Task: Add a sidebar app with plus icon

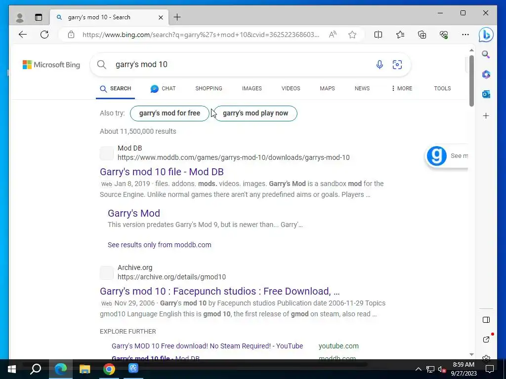Action: click(x=486, y=115)
